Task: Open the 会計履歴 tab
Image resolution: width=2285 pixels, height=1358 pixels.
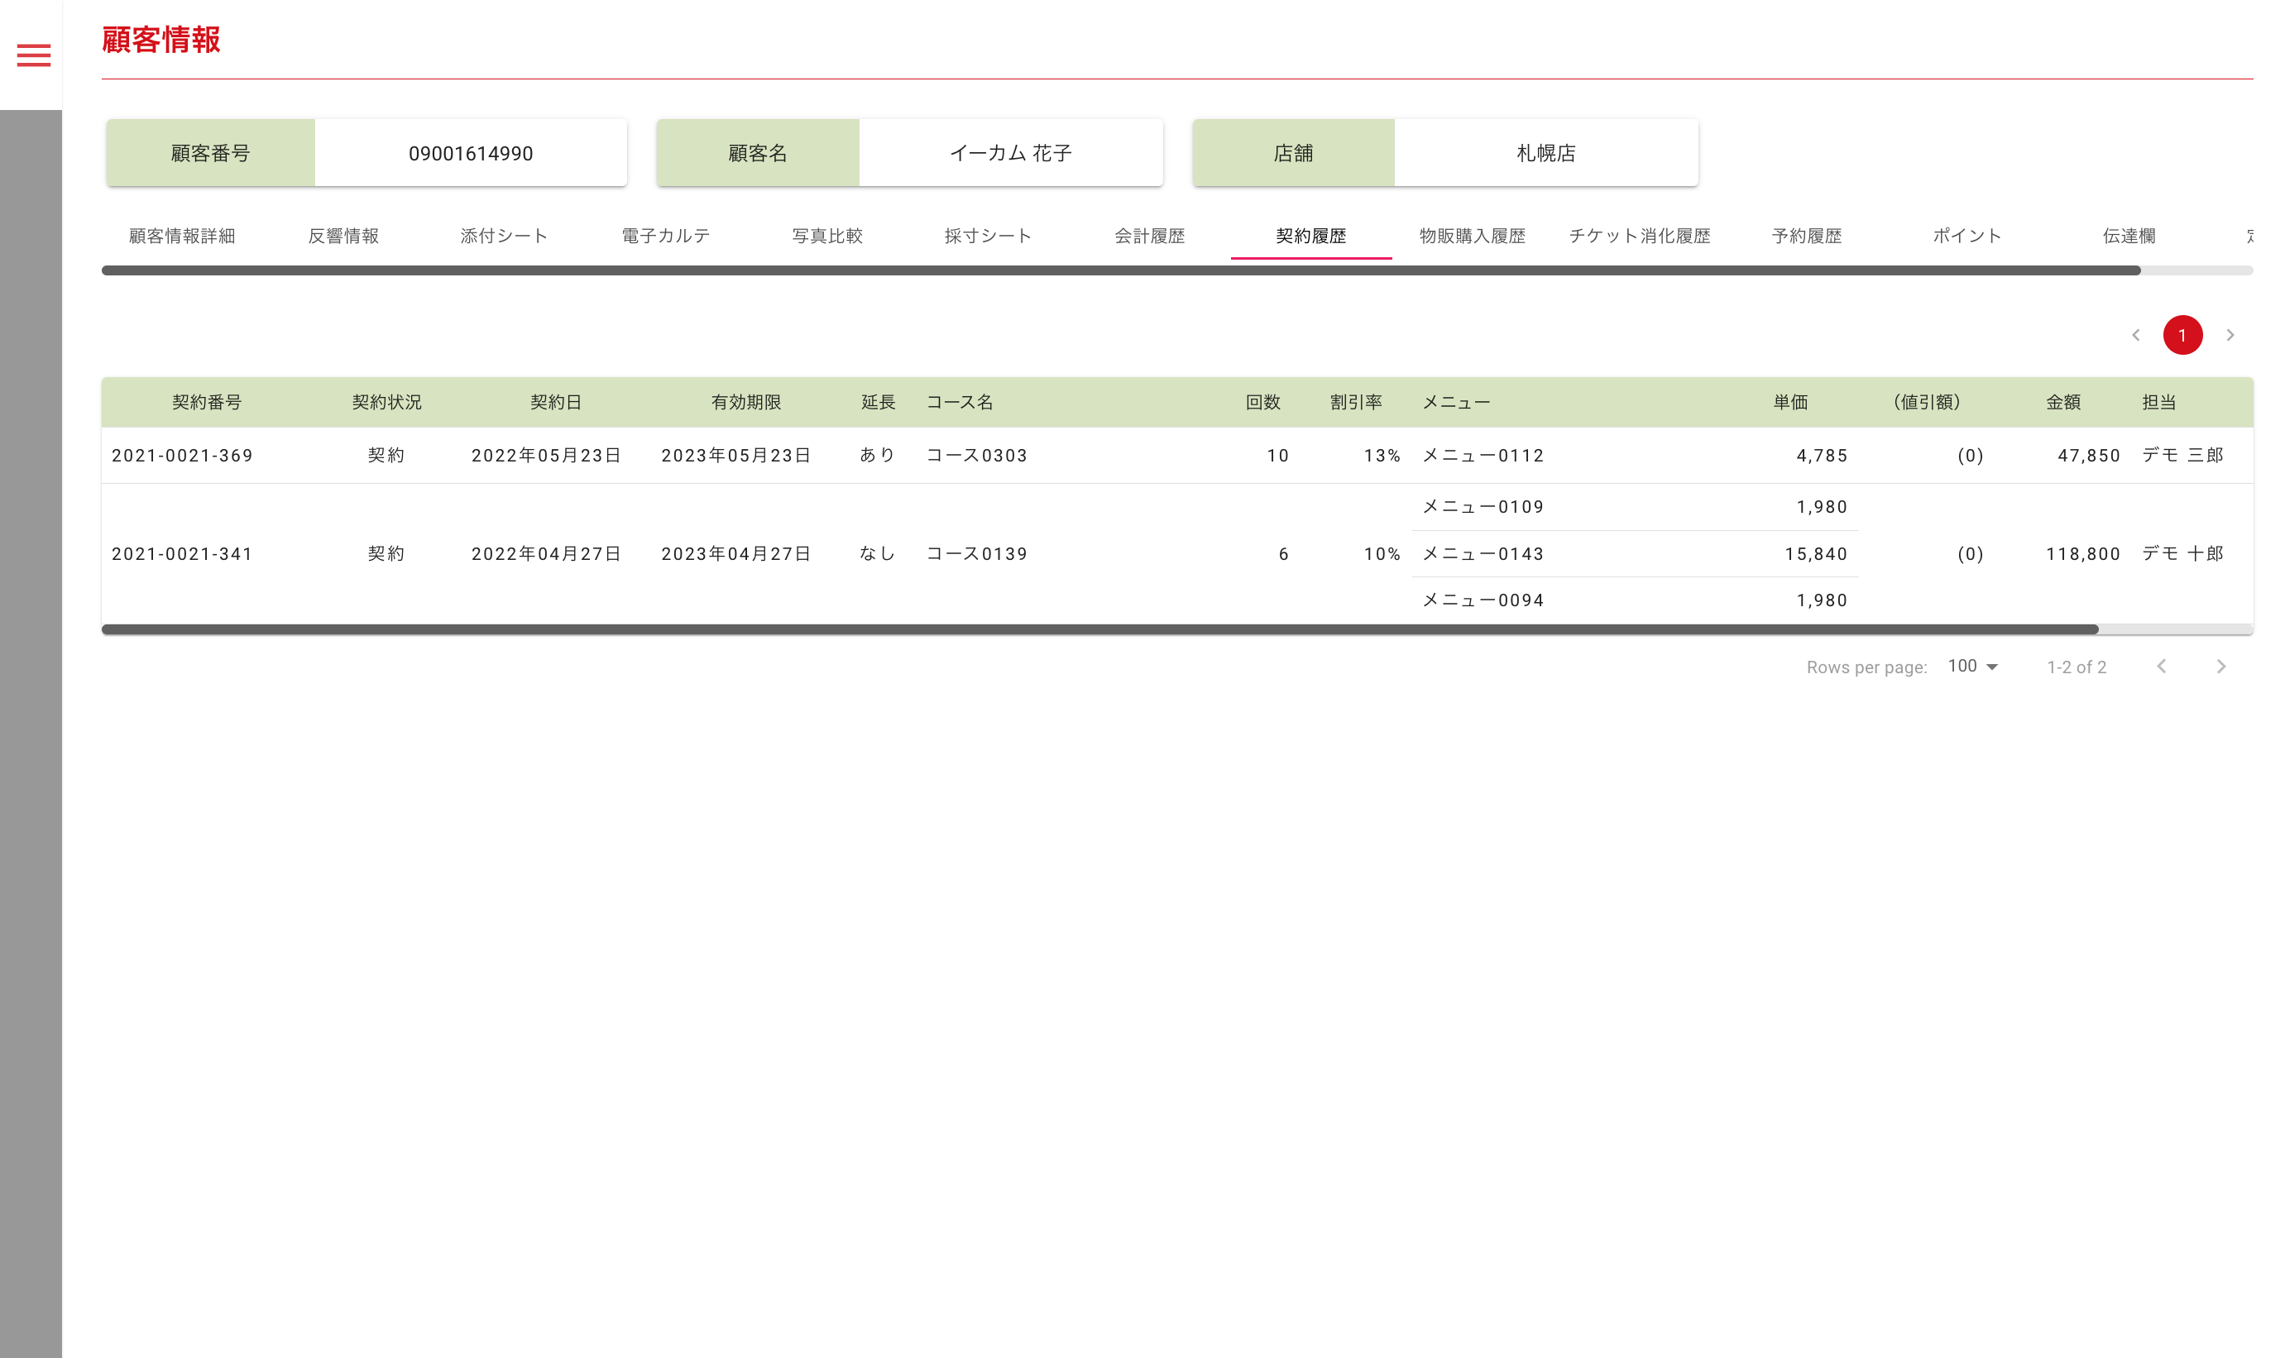Action: 1149,236
